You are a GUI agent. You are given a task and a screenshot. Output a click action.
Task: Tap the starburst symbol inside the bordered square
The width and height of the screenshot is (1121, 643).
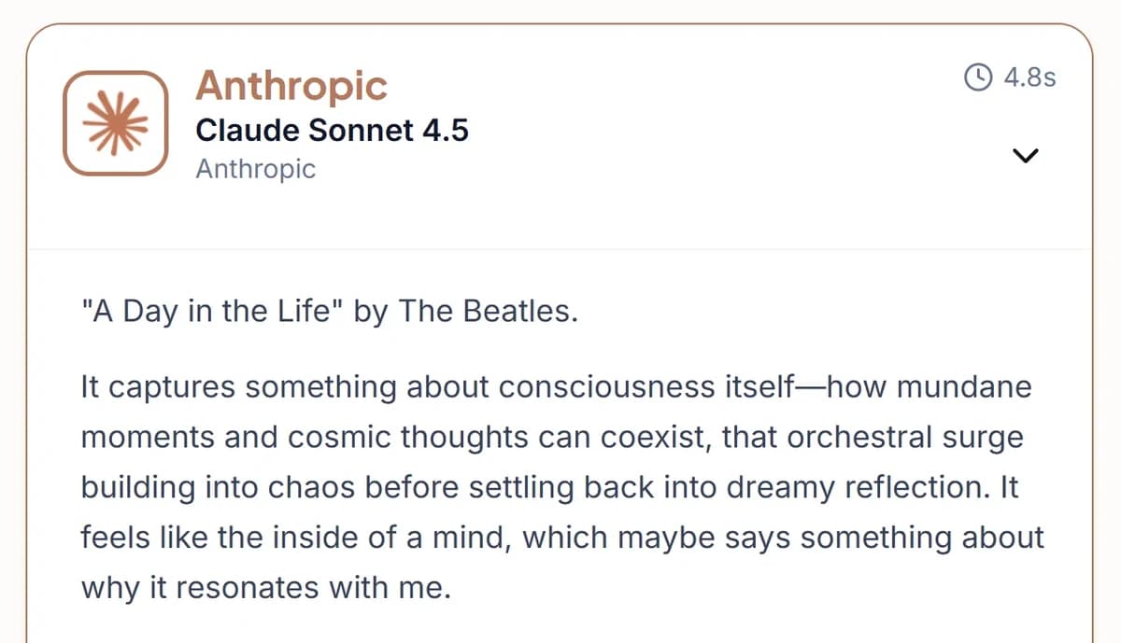(115, 122)
